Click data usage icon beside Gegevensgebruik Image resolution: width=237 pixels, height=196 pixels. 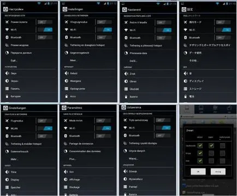point(67,53)
